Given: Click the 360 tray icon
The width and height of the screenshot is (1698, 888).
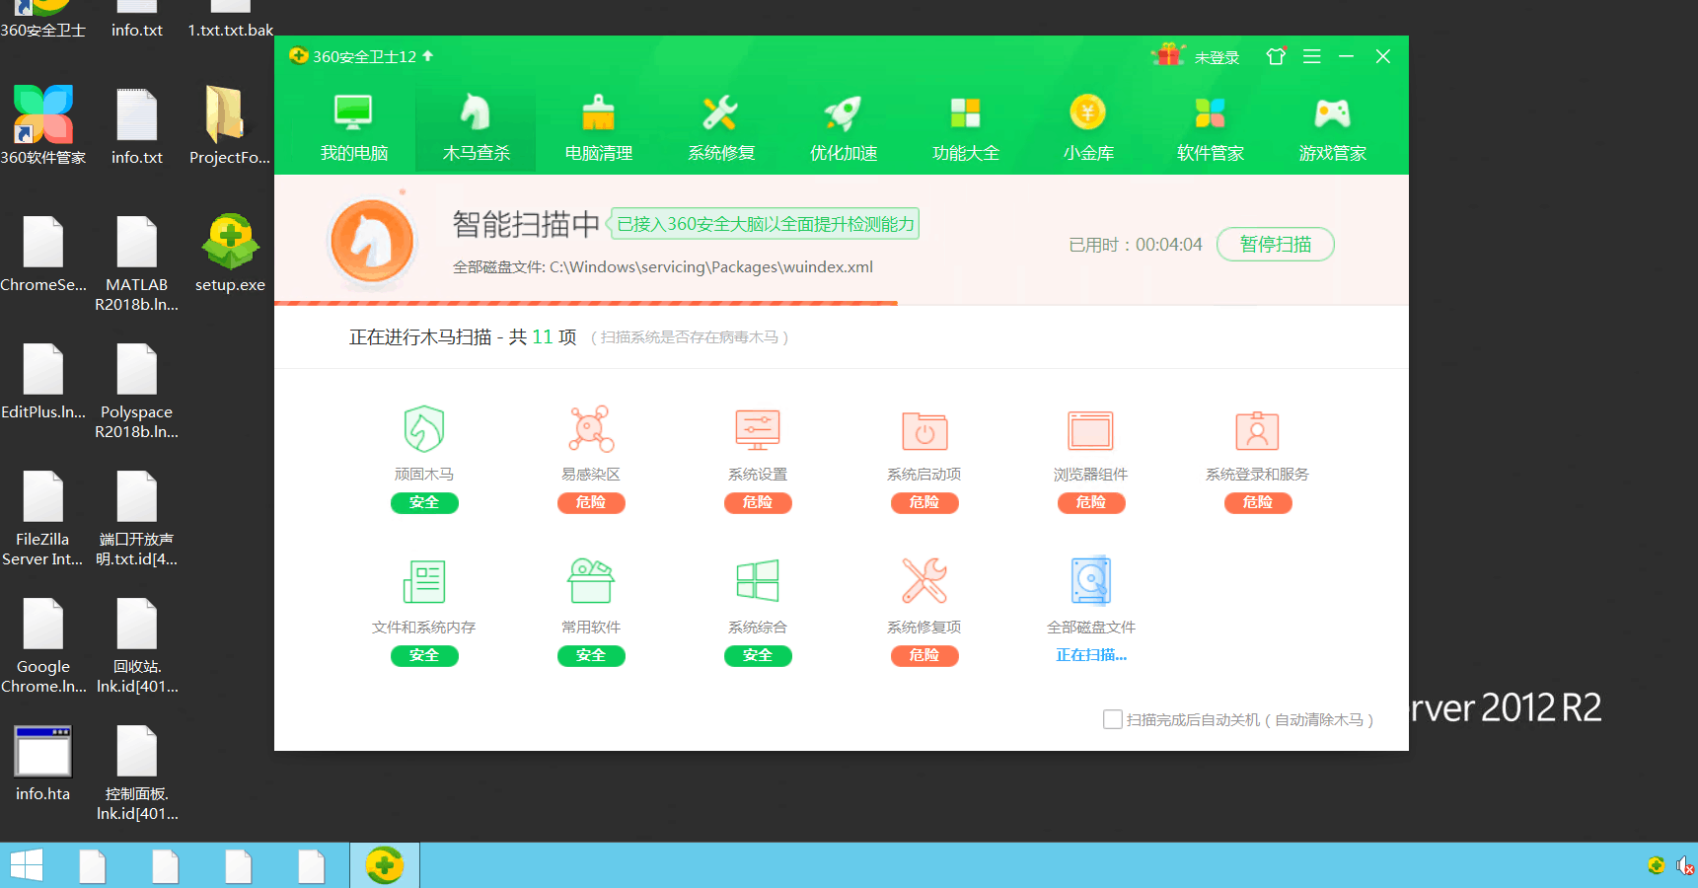Looking at the screenshot, I should pyautogui.click(x=1657, y=865).
